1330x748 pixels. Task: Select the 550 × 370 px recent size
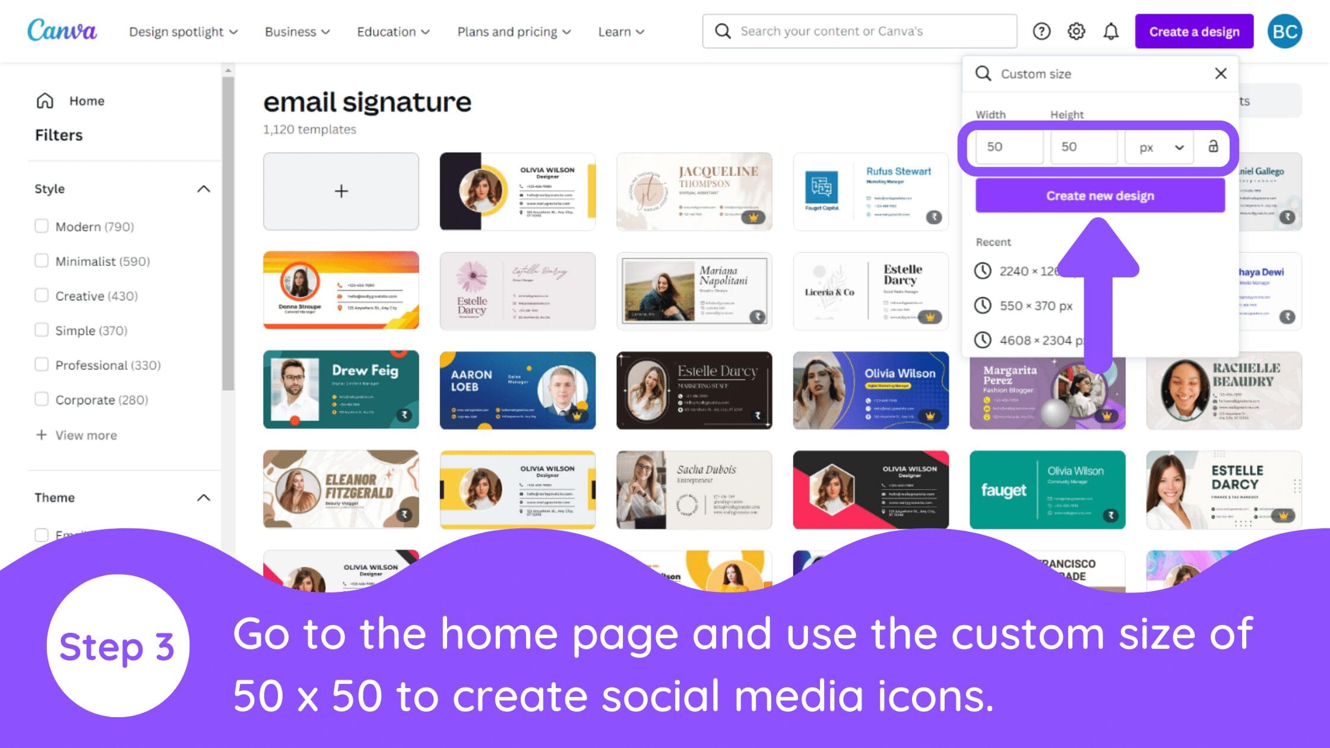click(x=1037, y=306)
